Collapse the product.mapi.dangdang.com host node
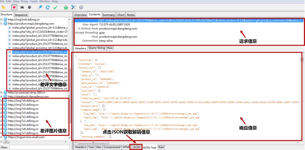Image resolution: width=305 pixels, height=150 pixels. click(x=1, y=23)
